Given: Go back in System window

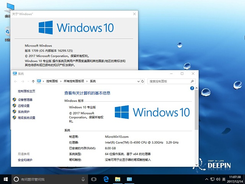Looking at the screenshot, I should pos(16,81).
